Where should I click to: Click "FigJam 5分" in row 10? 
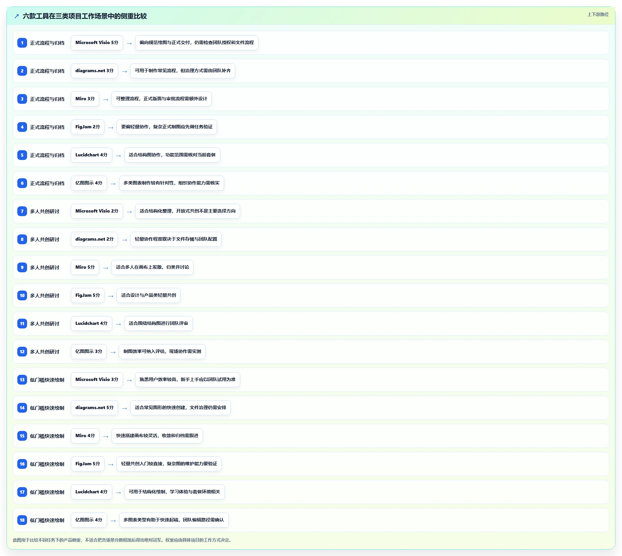[x=87, y=295]
